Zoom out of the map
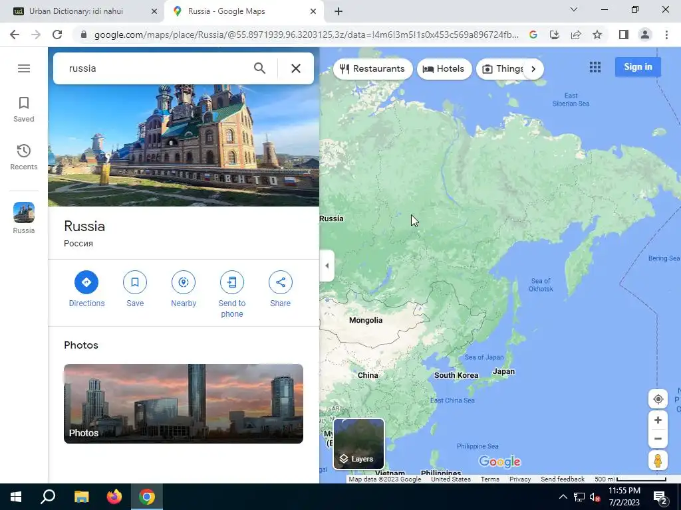 click(x=658, y=438)
